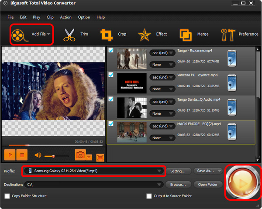The image size is (262, 209).
Task: Expand the Save As... dropdown arrow
Action: pos(219,171)
